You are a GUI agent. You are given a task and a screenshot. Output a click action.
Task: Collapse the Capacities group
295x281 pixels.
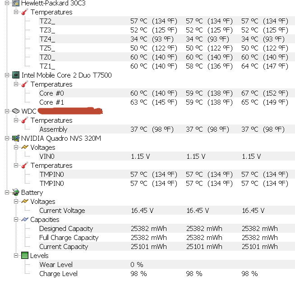point(16,220)
